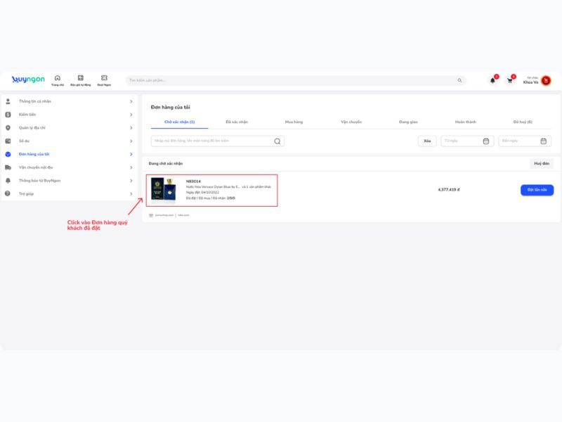This screenshot has width=562, height=422.
Task: Expand Đơn hàng của tôi chevron
Action: point(131,154)
